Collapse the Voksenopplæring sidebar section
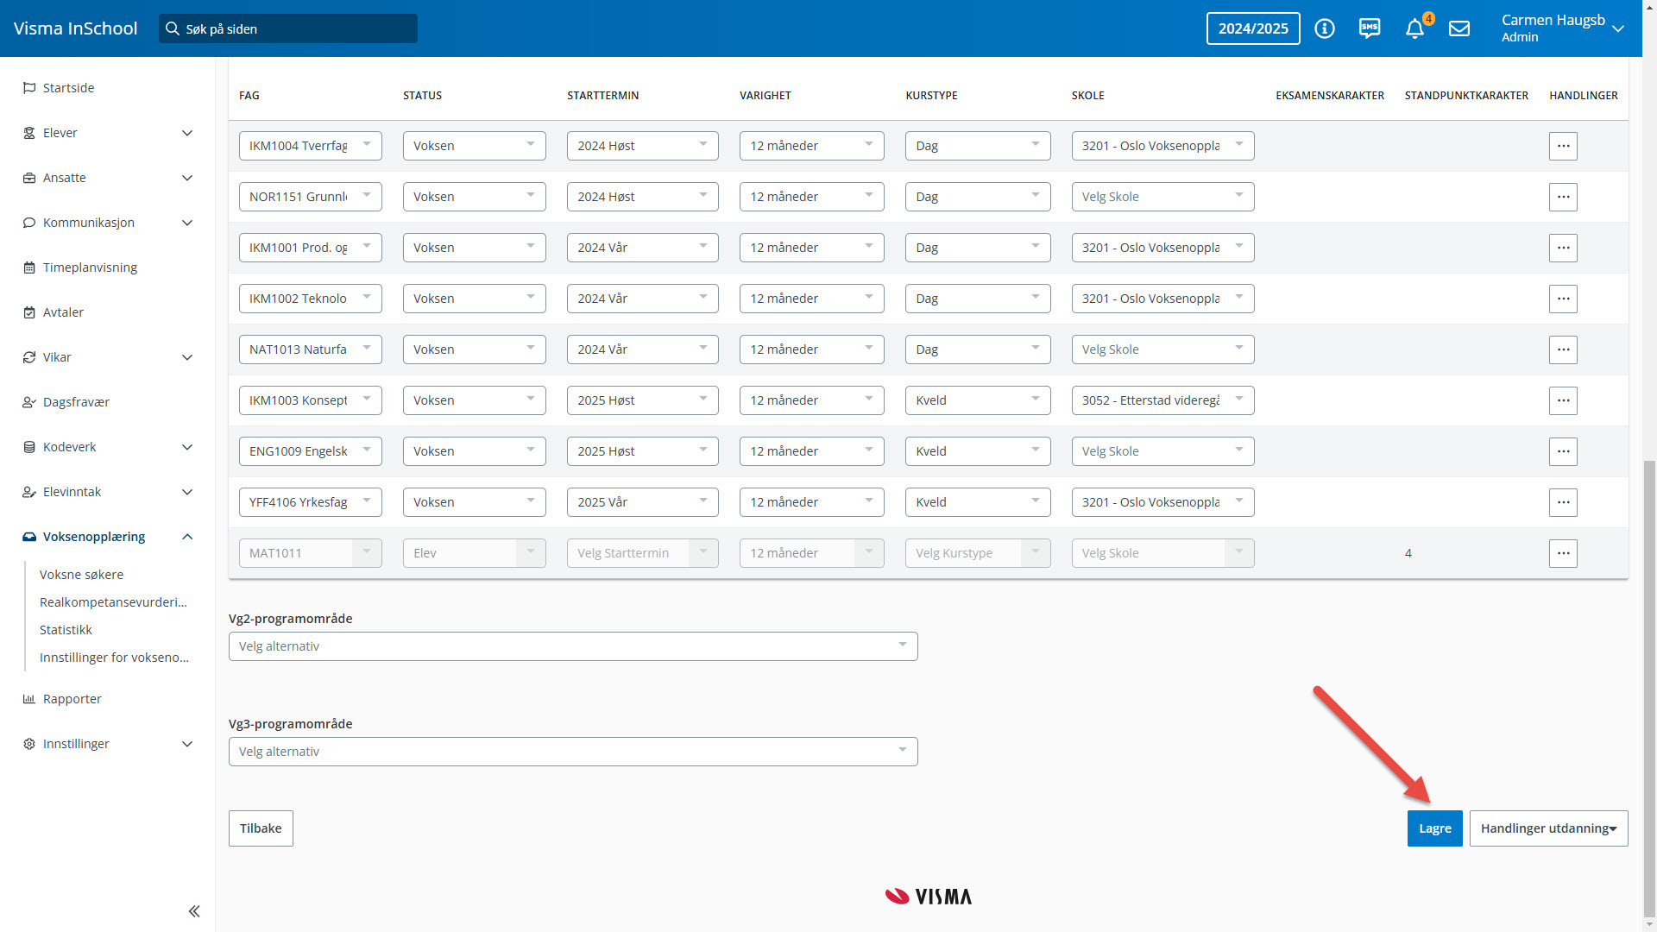Image resolution: width=1657 pixels, height=932 pixels. coord(187,537)
